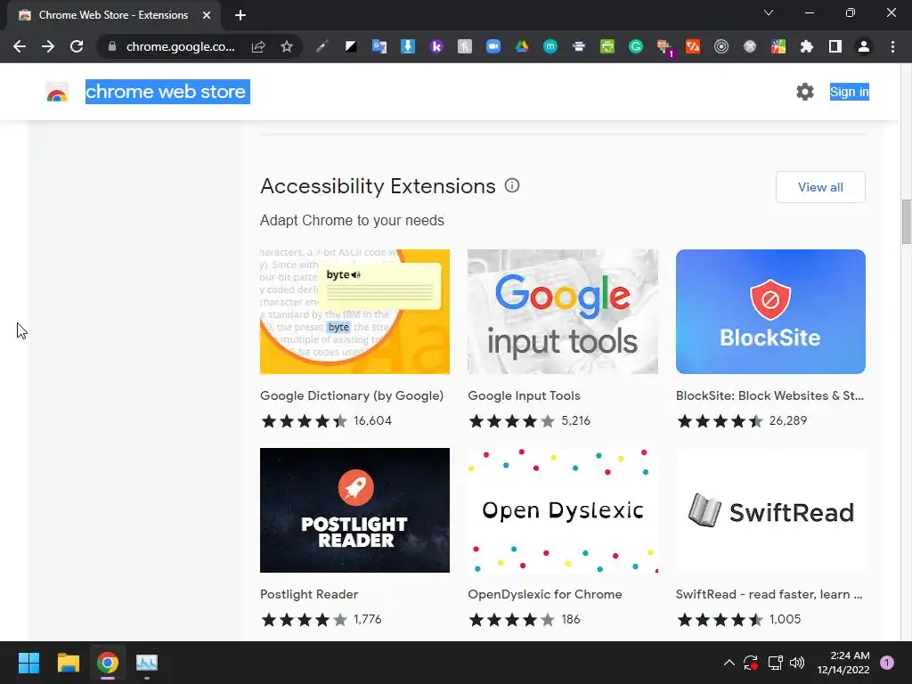Click the page vertical scrollbar thumb

click(906, 222)
